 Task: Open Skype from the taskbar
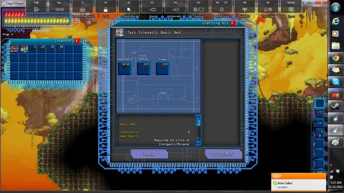tap(335, 81)
